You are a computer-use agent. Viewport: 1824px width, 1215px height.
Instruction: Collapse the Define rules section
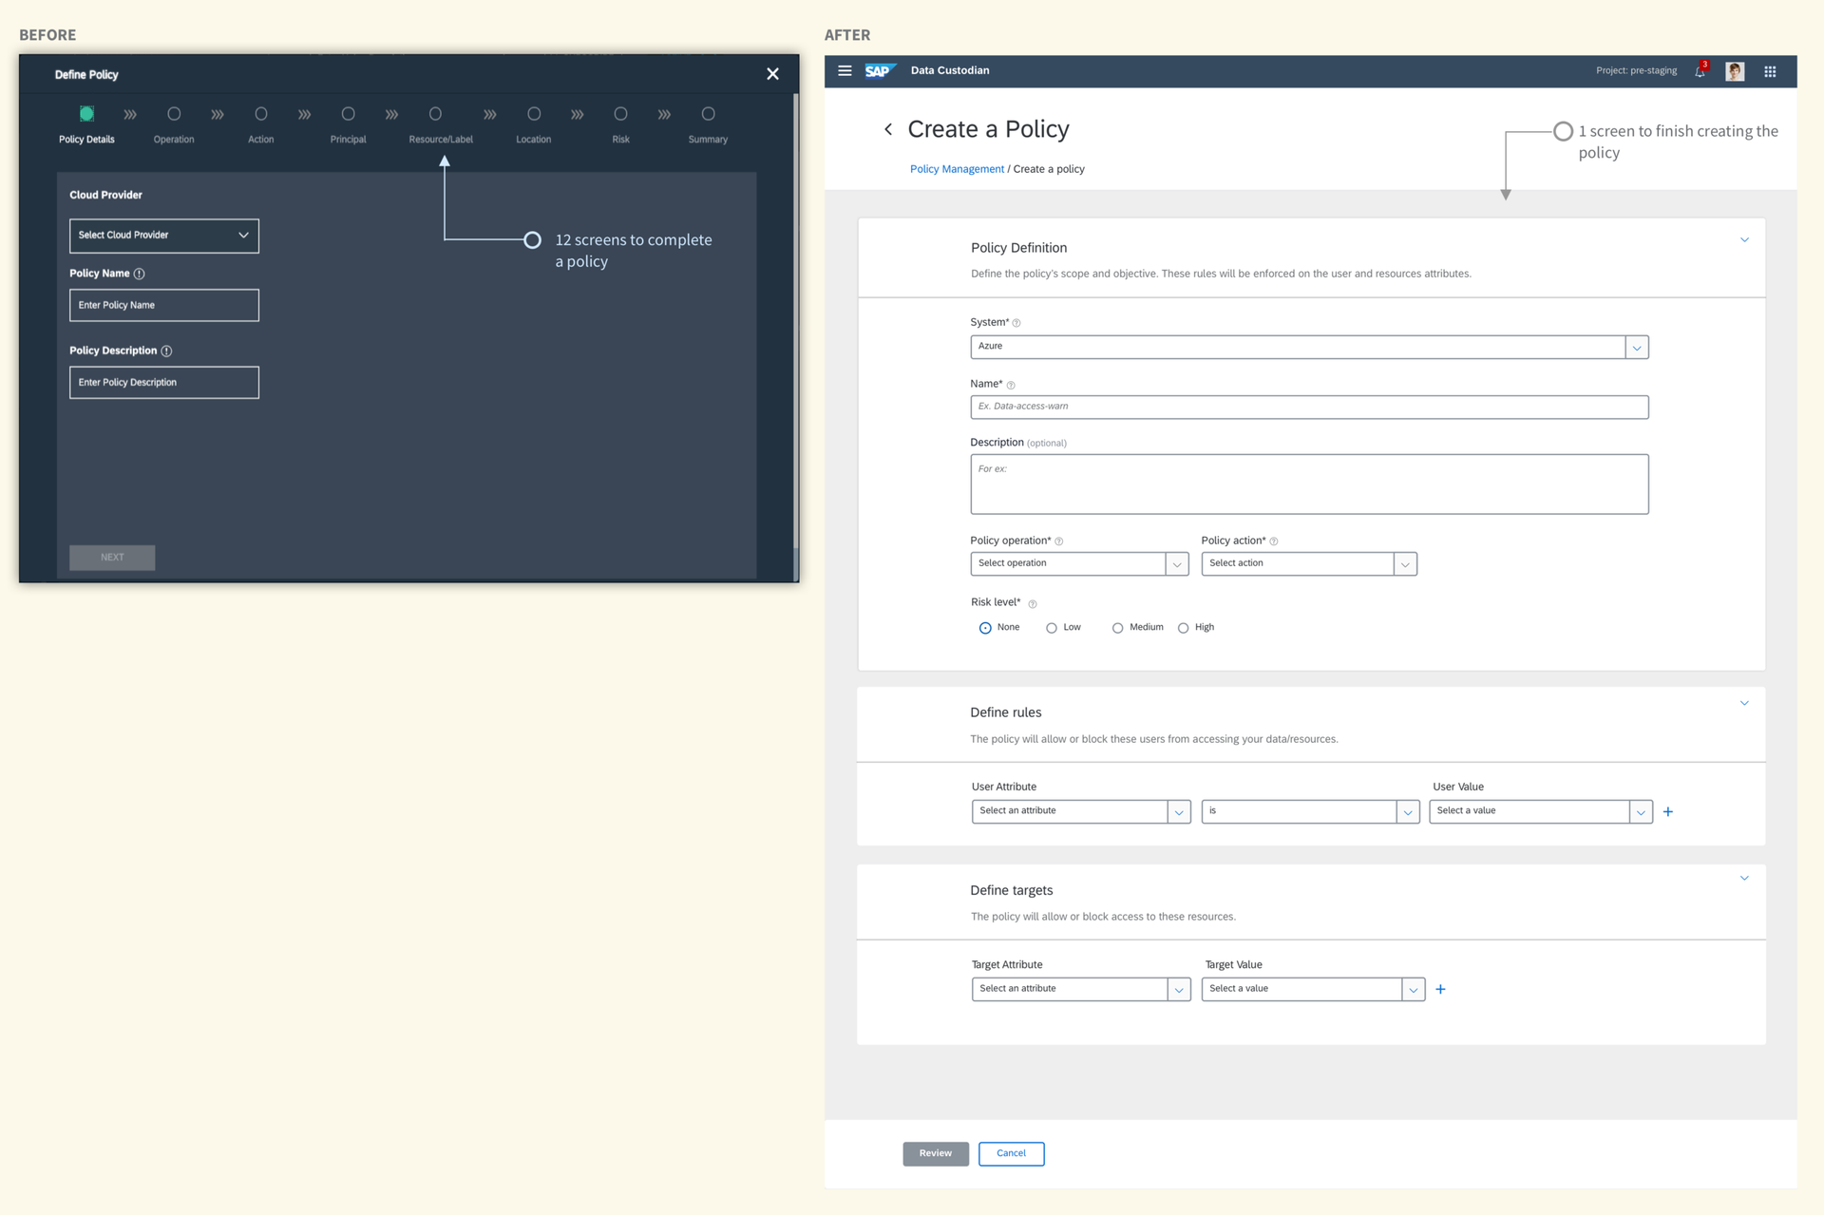(1744, 703)
